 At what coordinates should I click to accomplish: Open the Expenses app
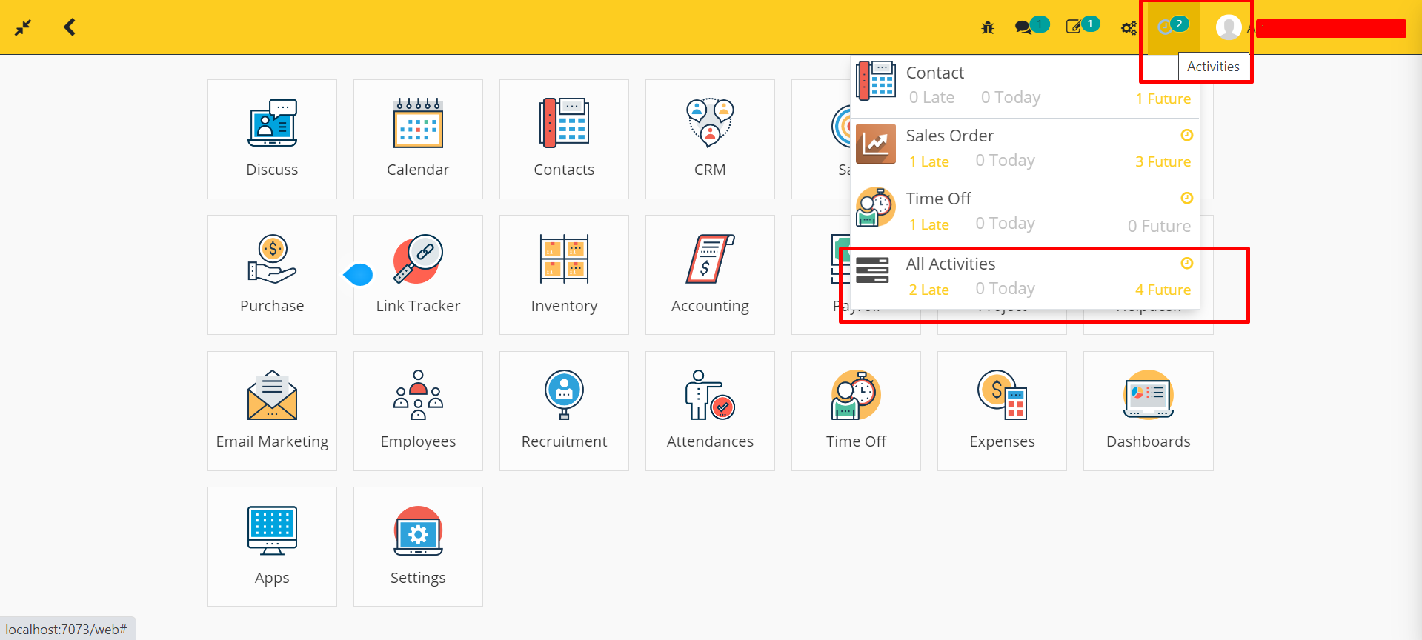pyautogui.click(x=1002, y=411)
